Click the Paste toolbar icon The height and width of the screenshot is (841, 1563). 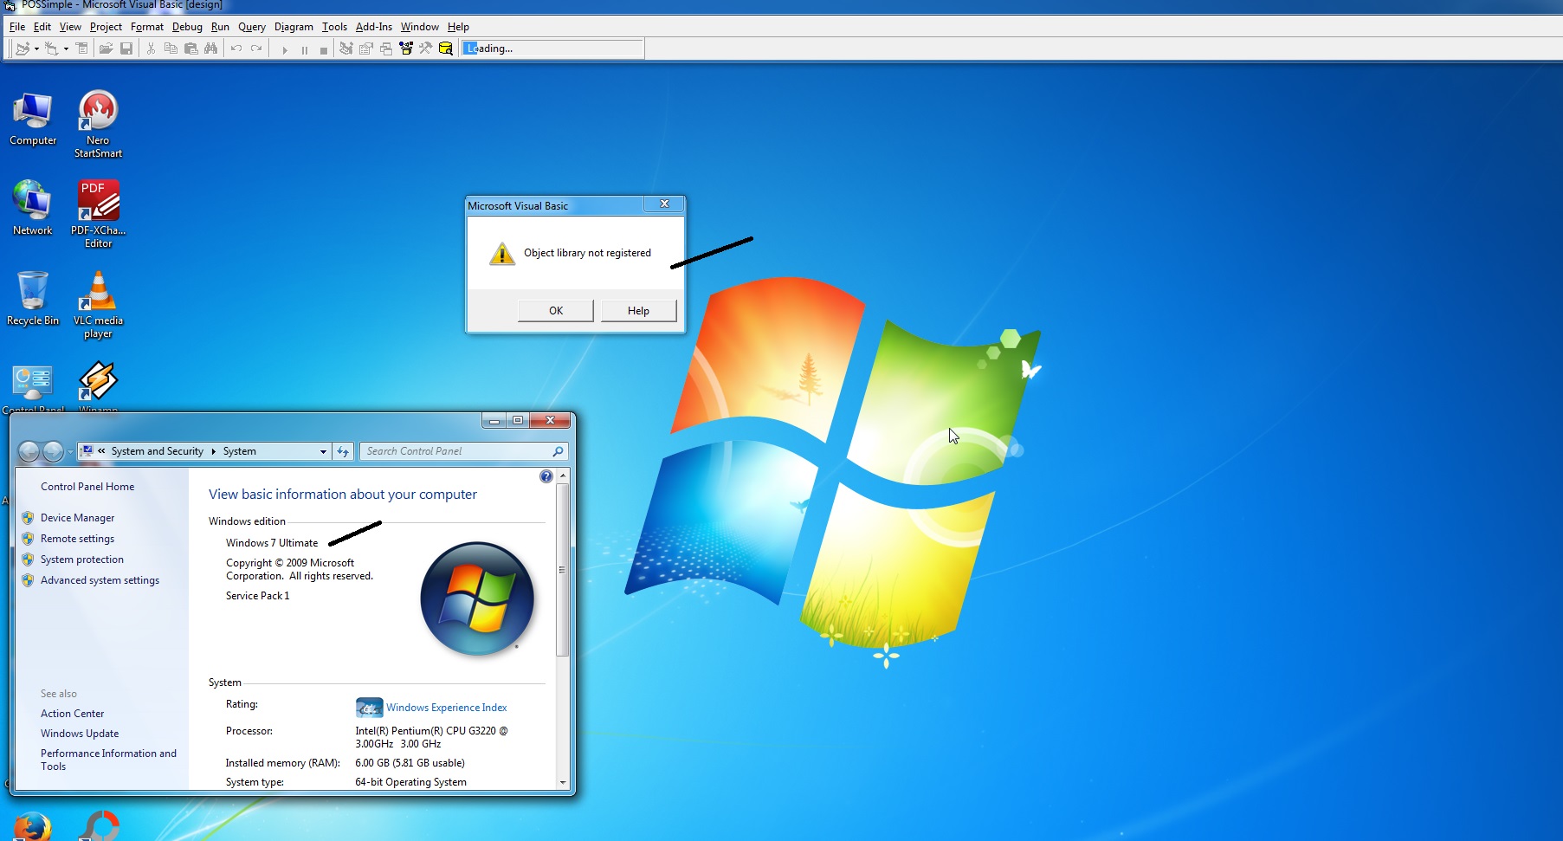coord(191,49)
